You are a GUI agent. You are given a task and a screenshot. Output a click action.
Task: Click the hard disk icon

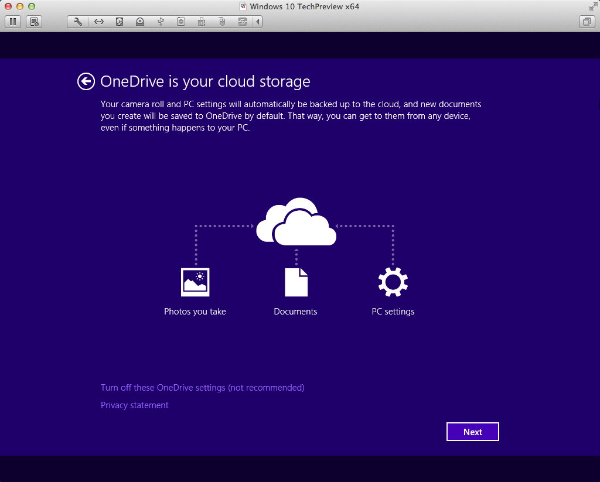tap(120, 22)
